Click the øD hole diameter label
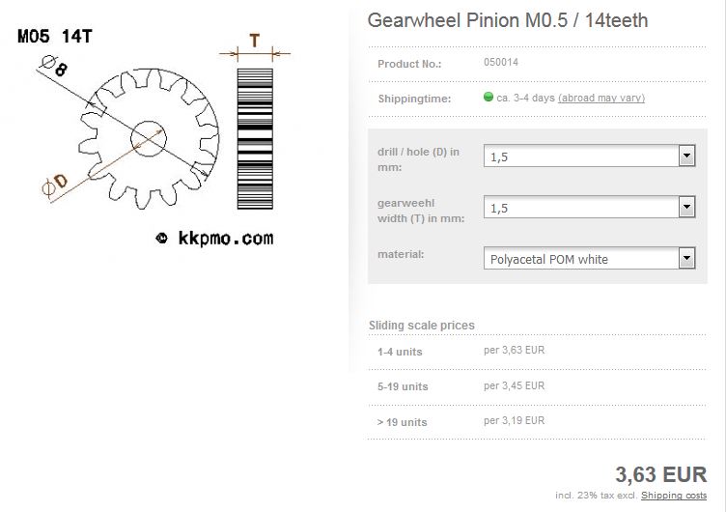The height and width of the screenshot is (512, 726). (x=55, y=185)
